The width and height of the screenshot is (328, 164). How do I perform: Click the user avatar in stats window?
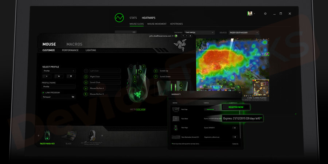pos(250,13)
